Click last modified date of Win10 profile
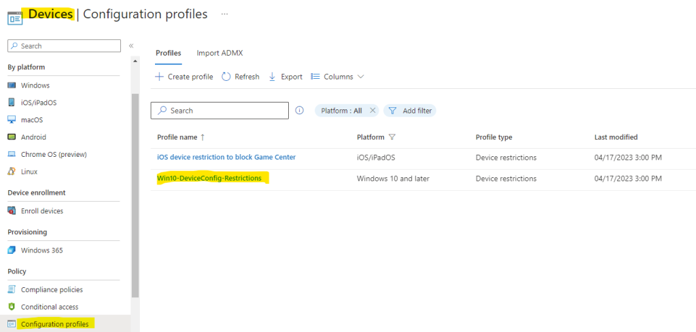Screen dimensions: 696x332 pos(628,178)
